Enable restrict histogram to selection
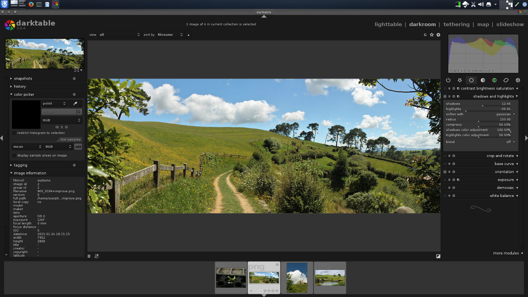Screen dimensions: 528x297 14,133
